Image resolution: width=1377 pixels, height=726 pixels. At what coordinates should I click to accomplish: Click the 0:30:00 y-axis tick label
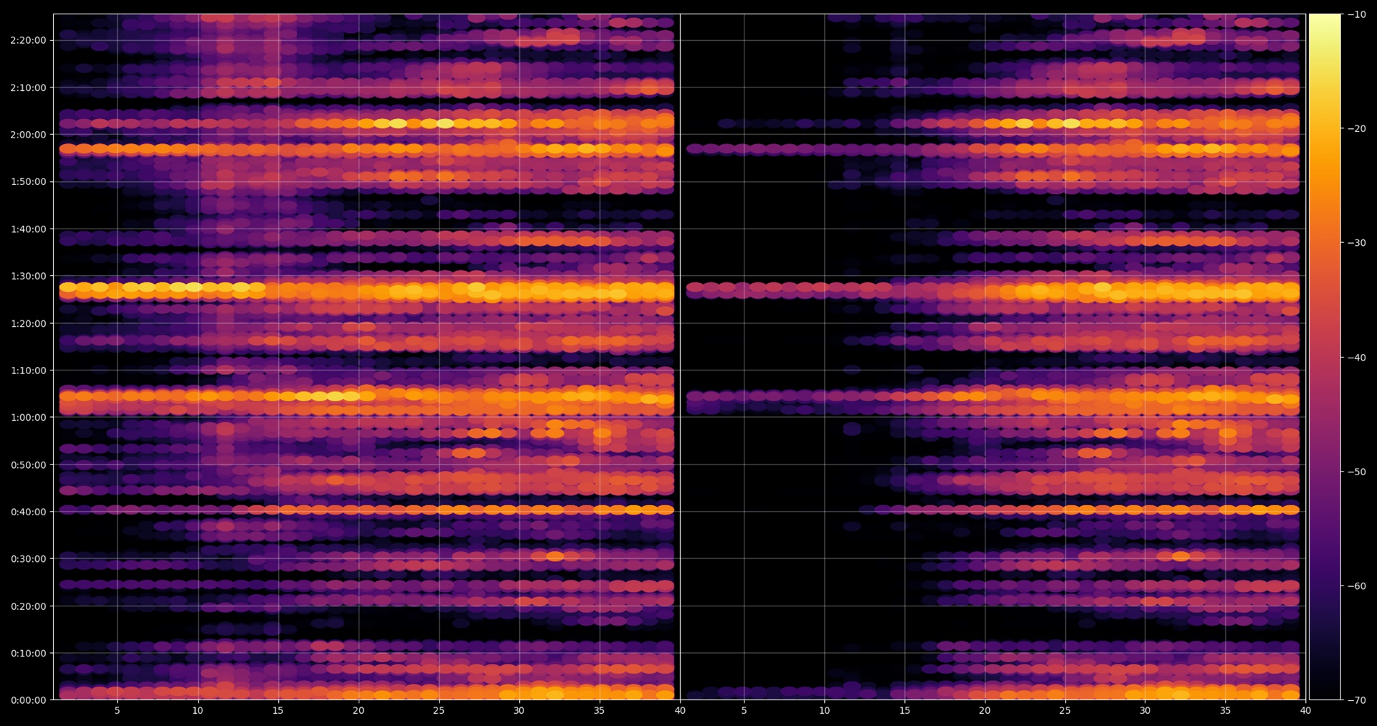click(x=28, y=559)
